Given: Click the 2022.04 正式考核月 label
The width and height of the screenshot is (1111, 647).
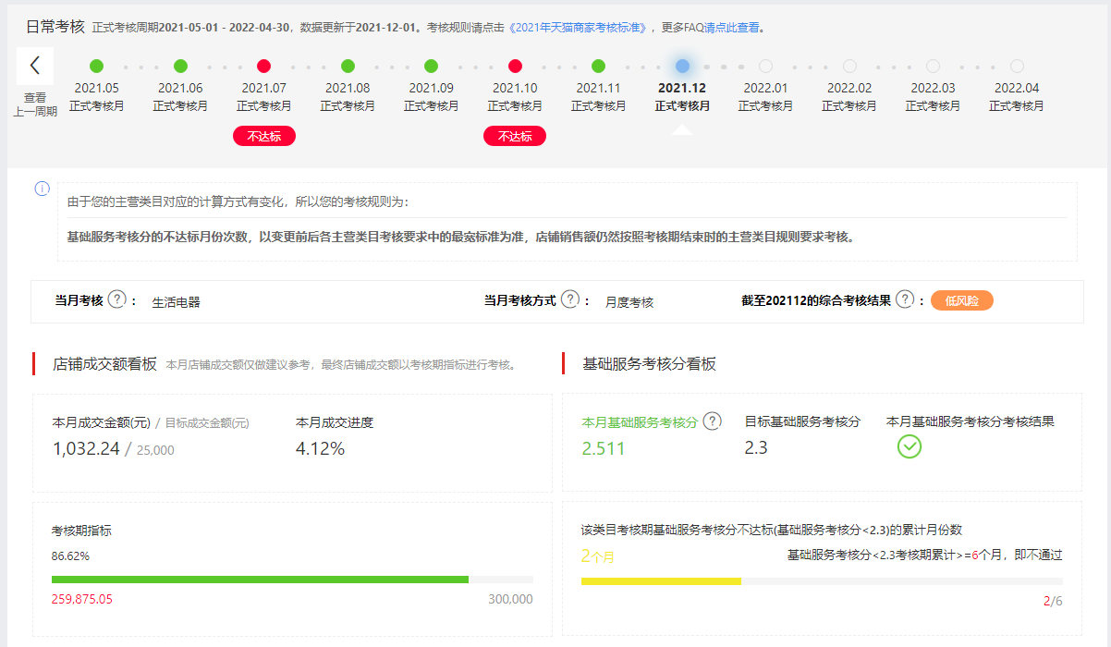Looking at the screenshot, I should (x=1017, y=96).
